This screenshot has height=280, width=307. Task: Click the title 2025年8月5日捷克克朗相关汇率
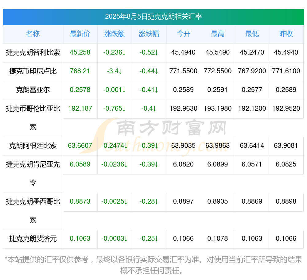pos(153,17)
